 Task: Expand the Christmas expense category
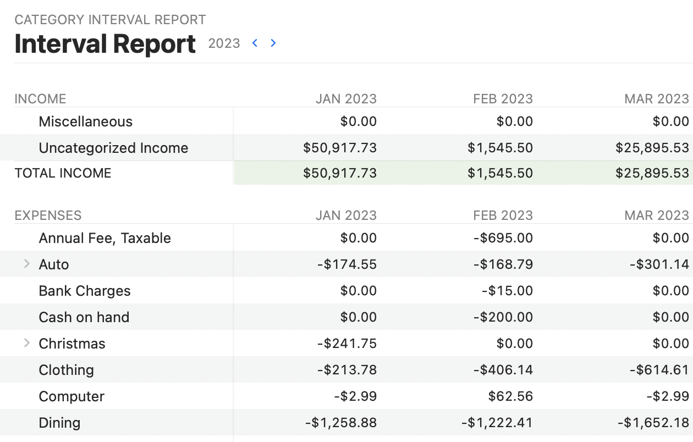[26, 344]
